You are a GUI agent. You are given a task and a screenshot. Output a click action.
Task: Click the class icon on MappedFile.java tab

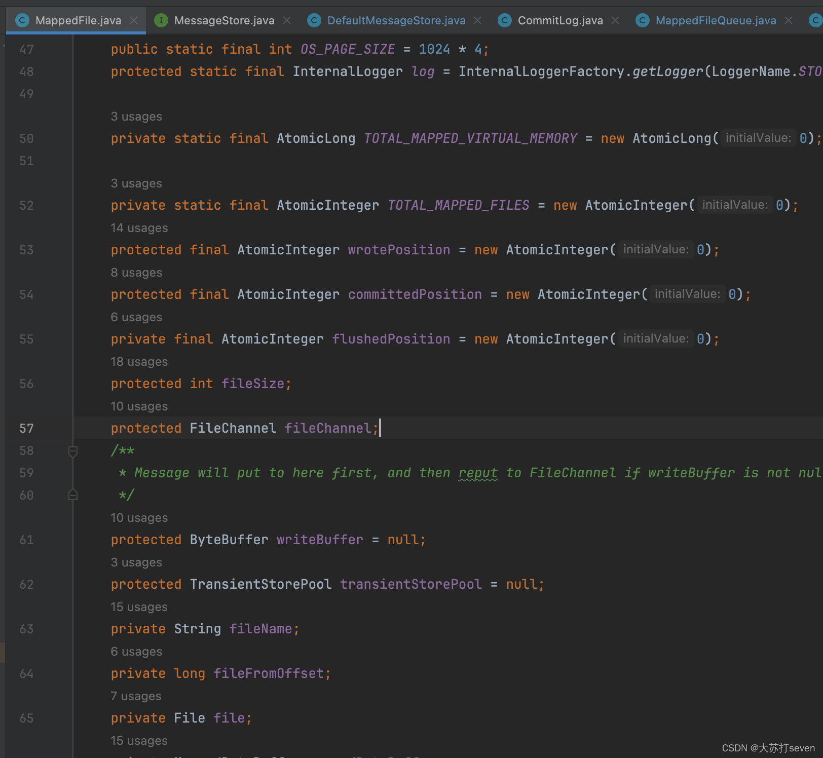[22, 20]
